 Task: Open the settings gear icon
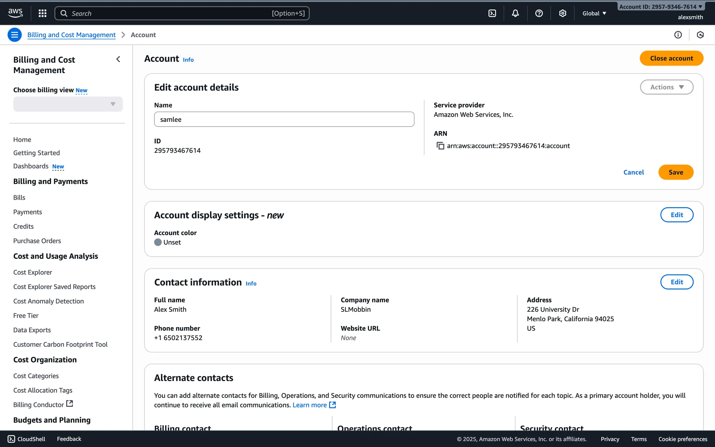pyautogui.click(x=562, y=13)
